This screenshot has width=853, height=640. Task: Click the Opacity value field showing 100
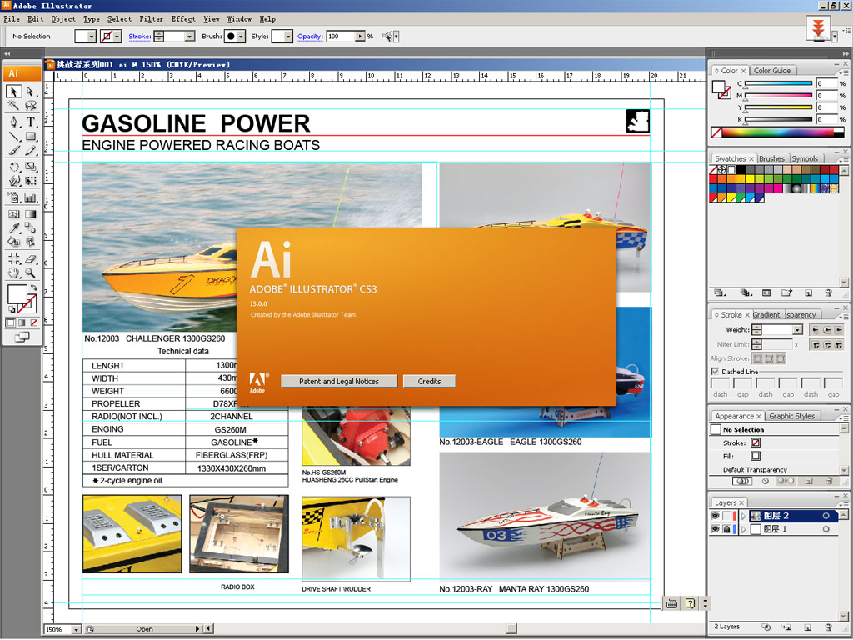click(x=341, y=37)
